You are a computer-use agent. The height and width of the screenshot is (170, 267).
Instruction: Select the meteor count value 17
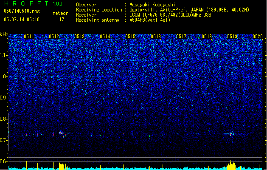pos(62,20)
